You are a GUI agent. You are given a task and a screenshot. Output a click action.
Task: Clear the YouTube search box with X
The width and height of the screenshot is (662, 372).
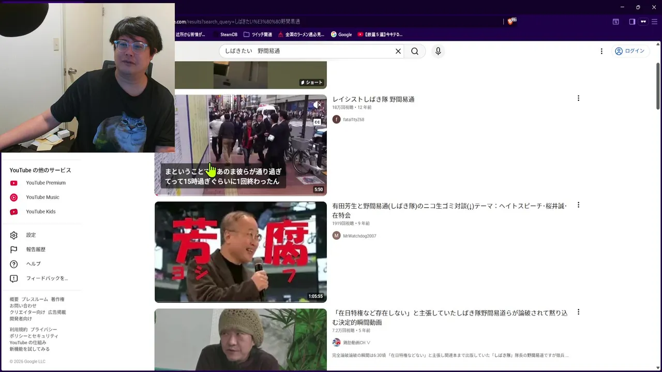(x=398, y=51)
